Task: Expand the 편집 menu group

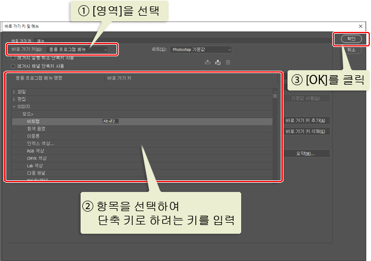Action: (x=14, y=99)
